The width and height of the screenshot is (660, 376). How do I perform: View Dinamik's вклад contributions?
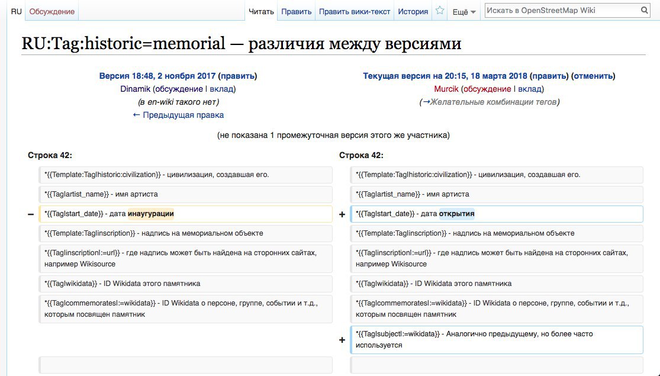pyautogui.click(x=221, y=89)
